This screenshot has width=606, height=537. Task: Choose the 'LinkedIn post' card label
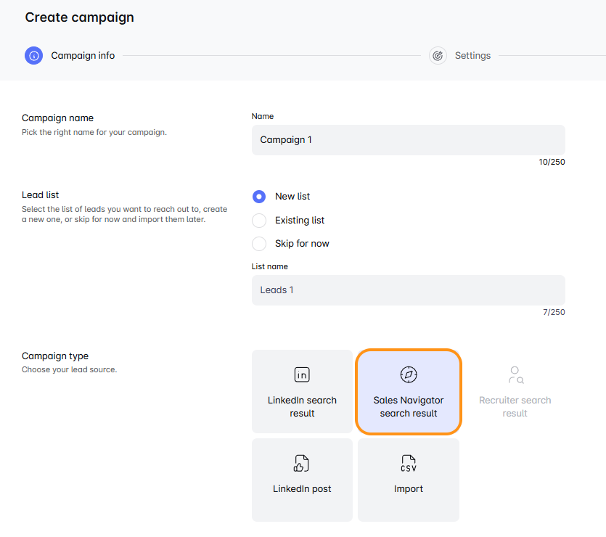coord(302,489)
